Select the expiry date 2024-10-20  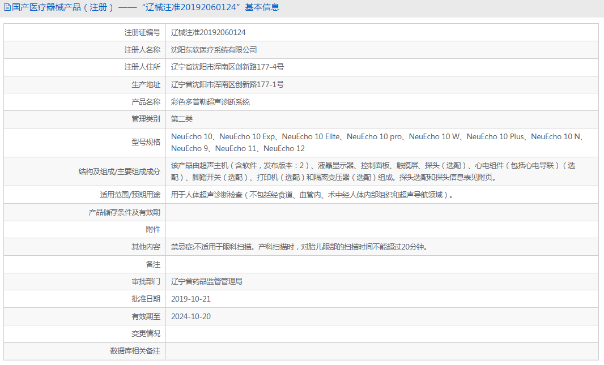pos(191,316)
